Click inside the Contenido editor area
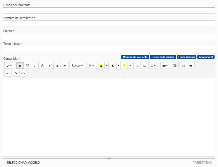The width and height of the screenshot is (218, 167). tap(109, 117)
